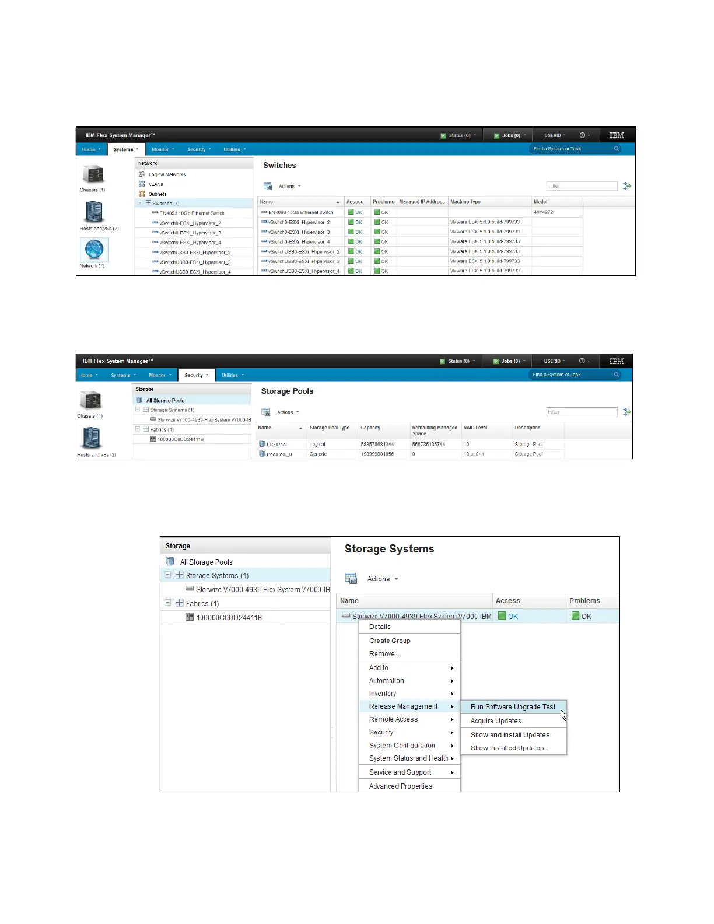Select Advanced Properties in the context menu
Viewport: 714px width, 924px height.
[x=409, y=786]
